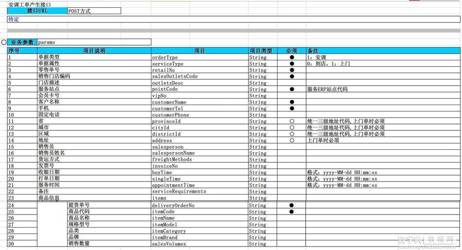Click the "serviceType" cell

point(200,64)
